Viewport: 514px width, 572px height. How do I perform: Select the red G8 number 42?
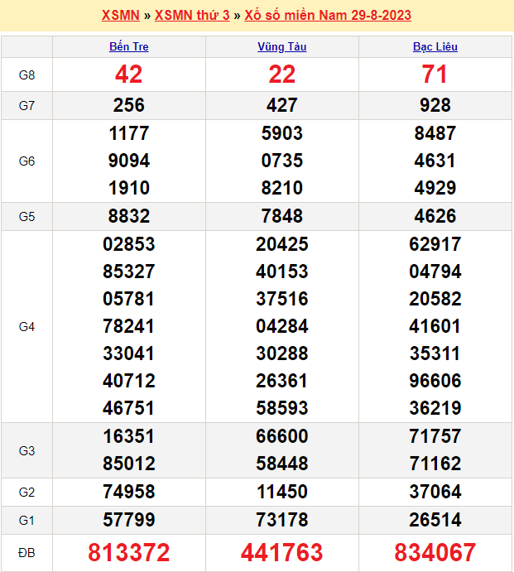pos(129,75)
